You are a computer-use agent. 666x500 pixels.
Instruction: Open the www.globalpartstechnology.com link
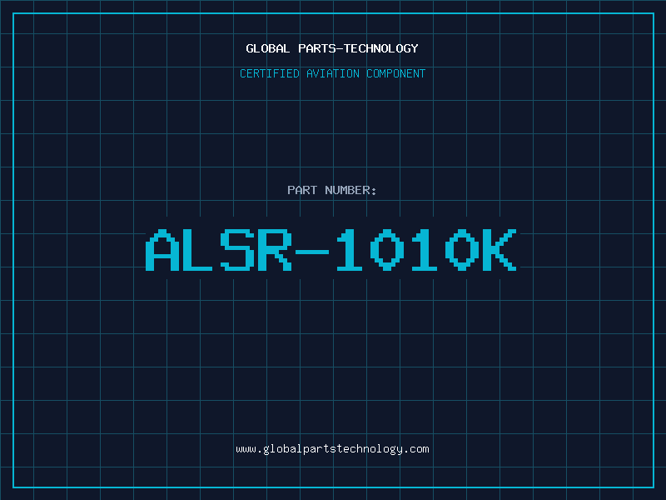pyautogui.click(x=332, y=449)
